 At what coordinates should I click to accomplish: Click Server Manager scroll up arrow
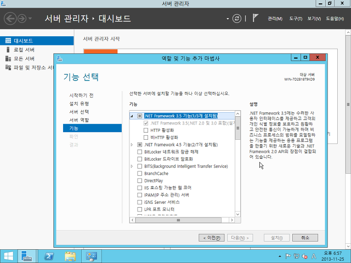pos(348,32)
